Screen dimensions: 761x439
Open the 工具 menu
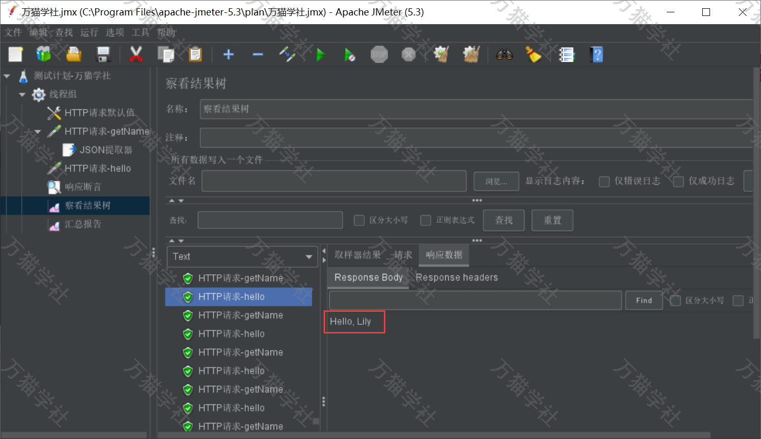pyautogui.click(x=140, y=32)
